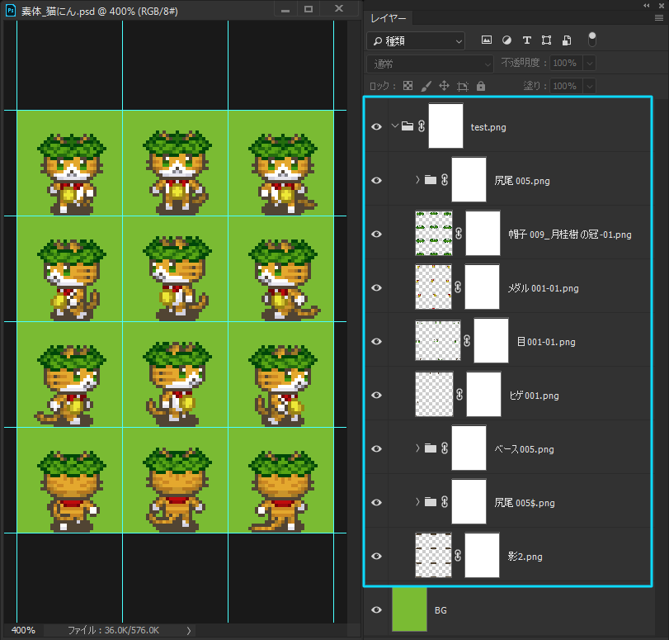The width and height of the screenshot is (669, 640).
Task: Filter layers by smart object icon
Action: tap(567, 40)
